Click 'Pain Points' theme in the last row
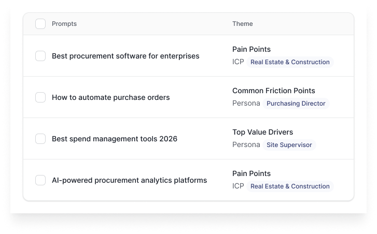This screenshot has width=377, height=234. pyautogui.click(x=252, y=173)
